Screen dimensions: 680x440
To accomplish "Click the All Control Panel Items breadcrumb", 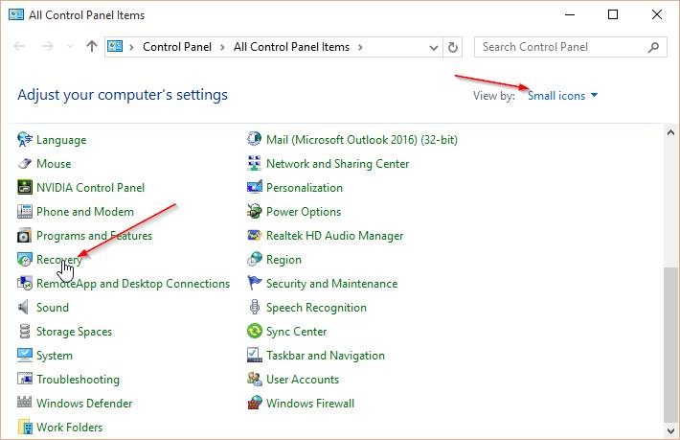I will [291, 47].
